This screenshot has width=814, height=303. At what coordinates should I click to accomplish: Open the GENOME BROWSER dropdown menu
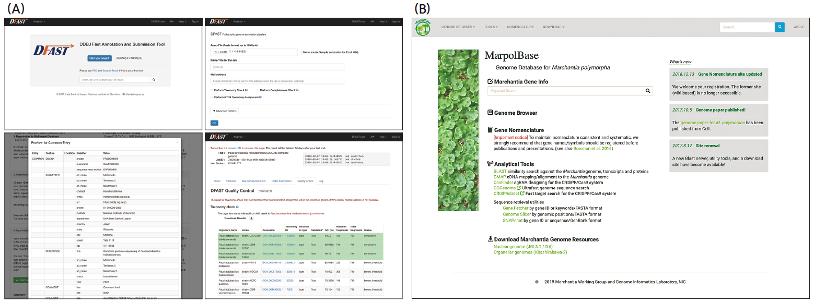click(458, 27)
